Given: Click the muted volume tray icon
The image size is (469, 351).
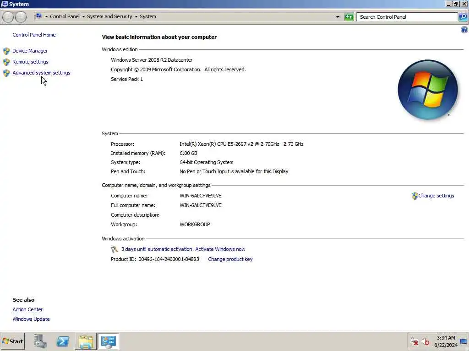Looking at the screenshot, I should [x=425, y=341].
